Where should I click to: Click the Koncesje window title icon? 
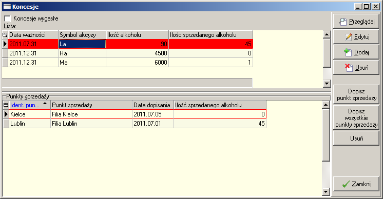7,7
